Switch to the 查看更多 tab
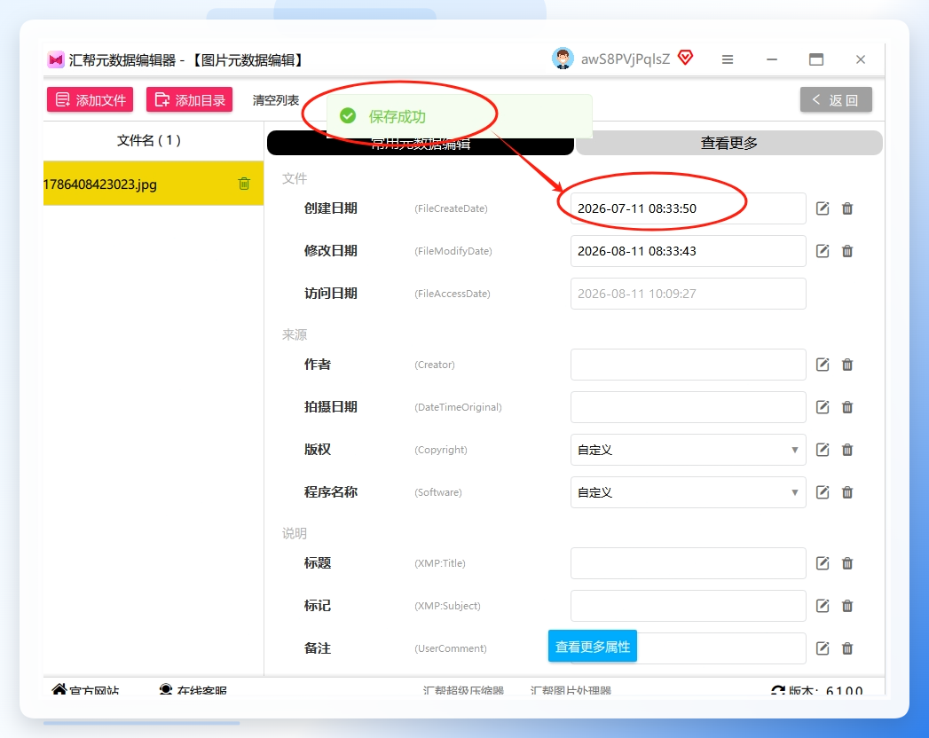 click(729, 143)
